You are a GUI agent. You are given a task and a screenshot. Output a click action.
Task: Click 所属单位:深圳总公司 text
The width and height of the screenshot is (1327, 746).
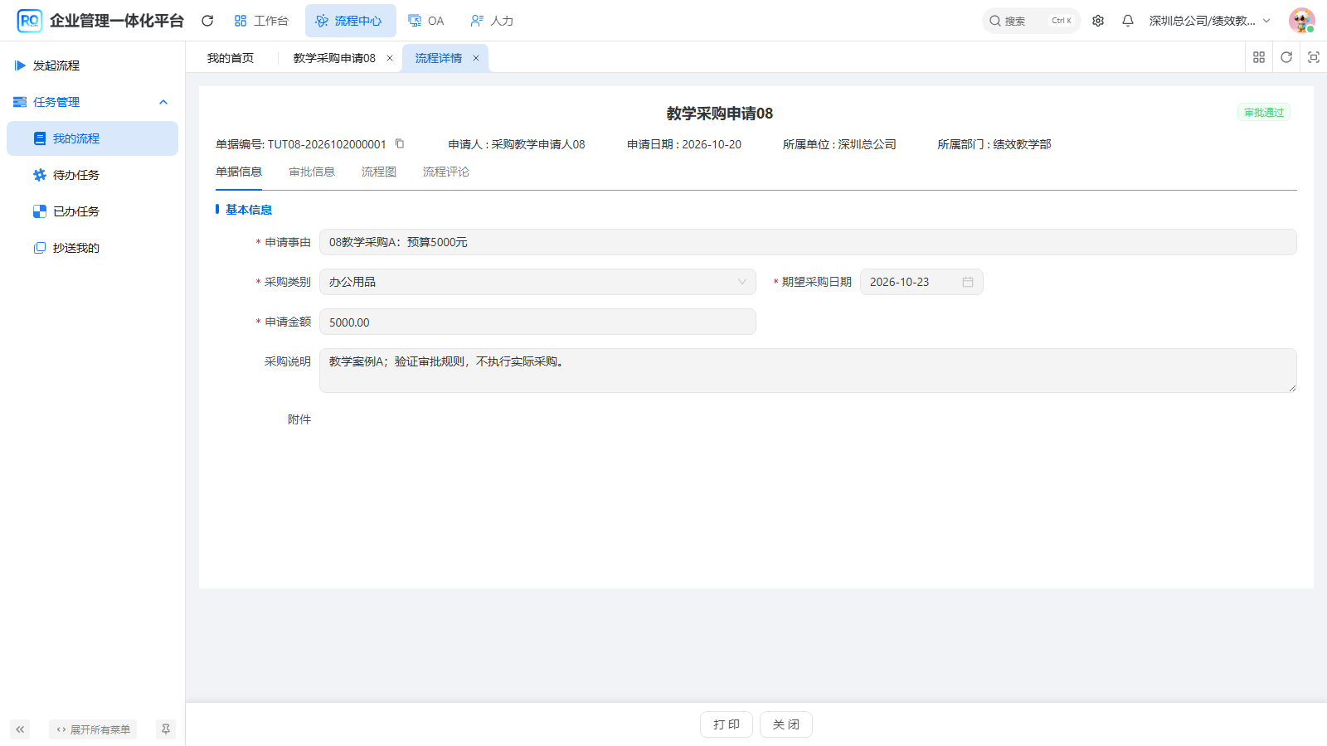[839, 144]
